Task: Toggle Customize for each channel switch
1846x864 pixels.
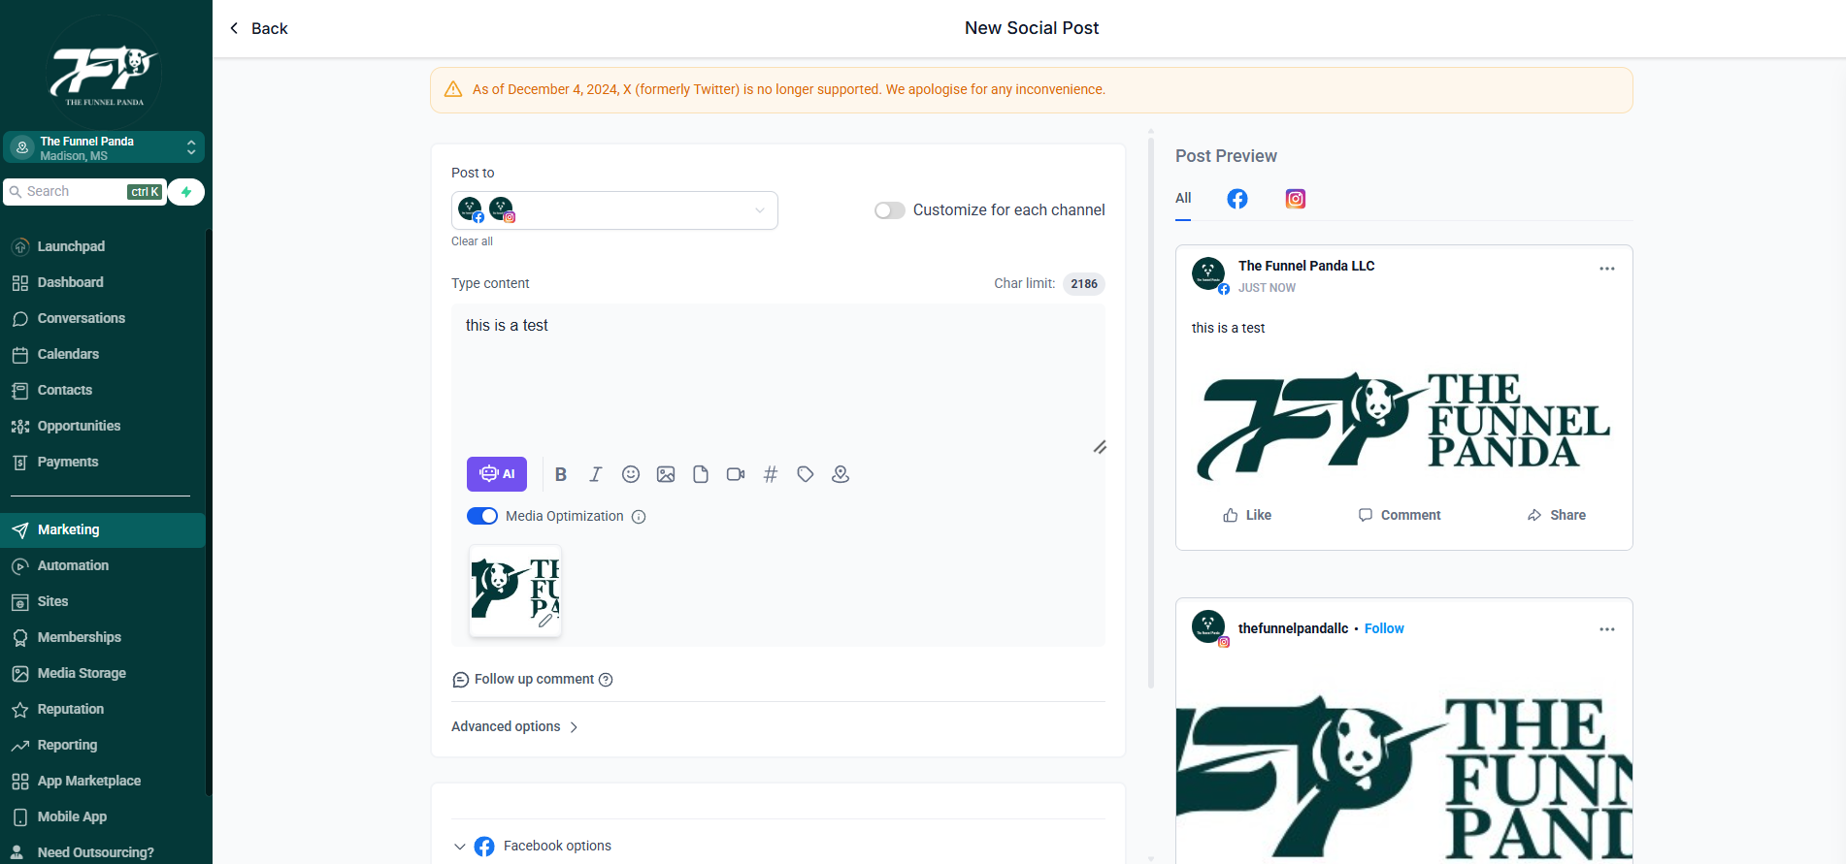Action: (889, 210)
